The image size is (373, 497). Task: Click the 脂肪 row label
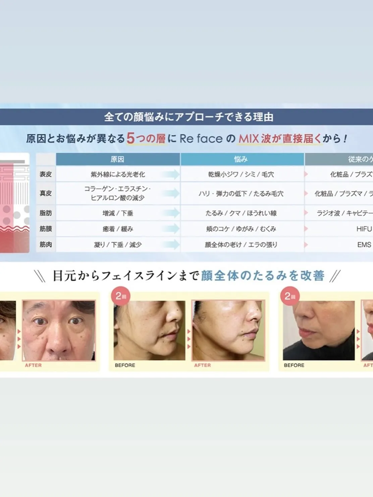pos(46,213)
